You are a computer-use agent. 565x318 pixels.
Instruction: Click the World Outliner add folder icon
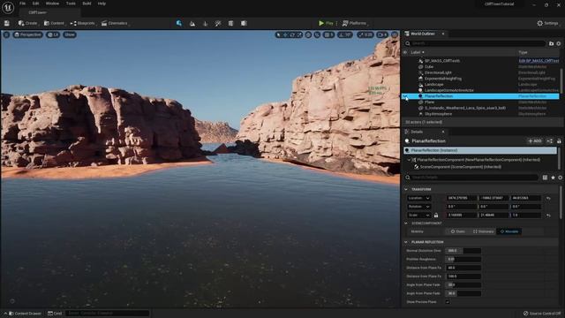[x=551, y=43]
